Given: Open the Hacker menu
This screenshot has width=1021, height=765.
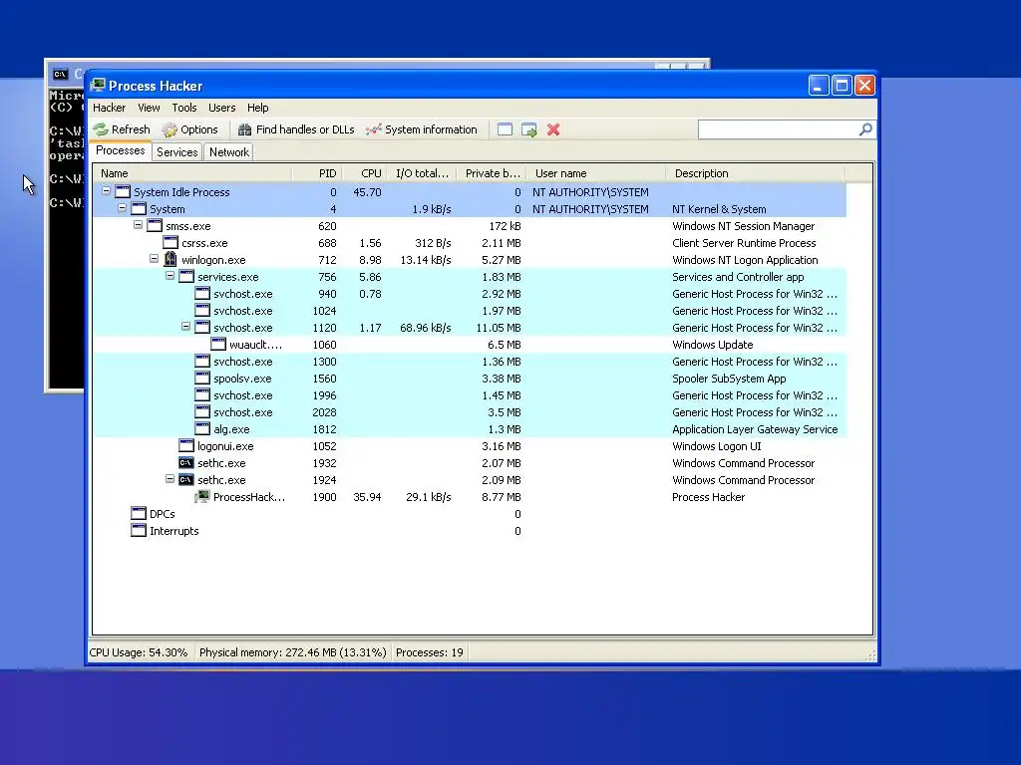Looking at the screenshot, I should (x=109, y=108).
